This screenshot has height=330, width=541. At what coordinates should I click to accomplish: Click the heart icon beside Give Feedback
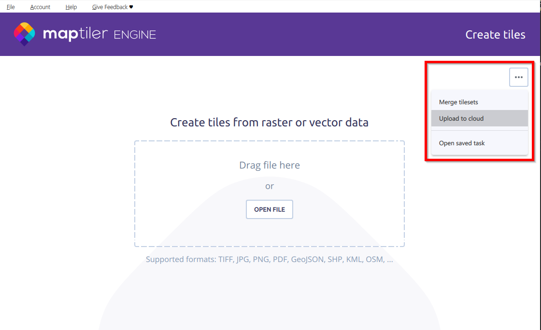[x=131, y=7]
